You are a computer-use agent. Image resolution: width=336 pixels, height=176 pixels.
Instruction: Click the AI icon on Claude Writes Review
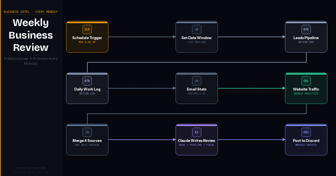pyautogui.click(x=197, y=132)
